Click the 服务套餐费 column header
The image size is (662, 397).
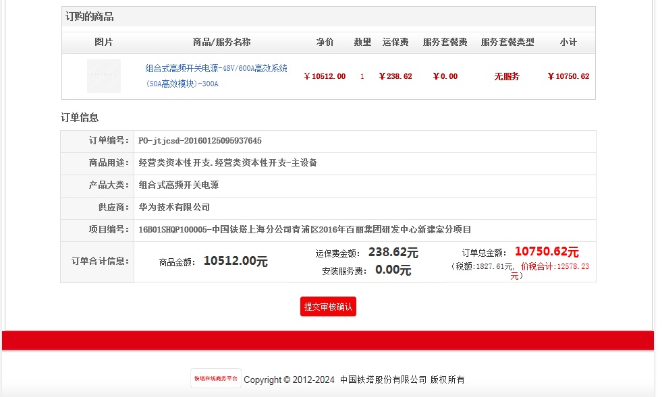(x=445, y=42)
